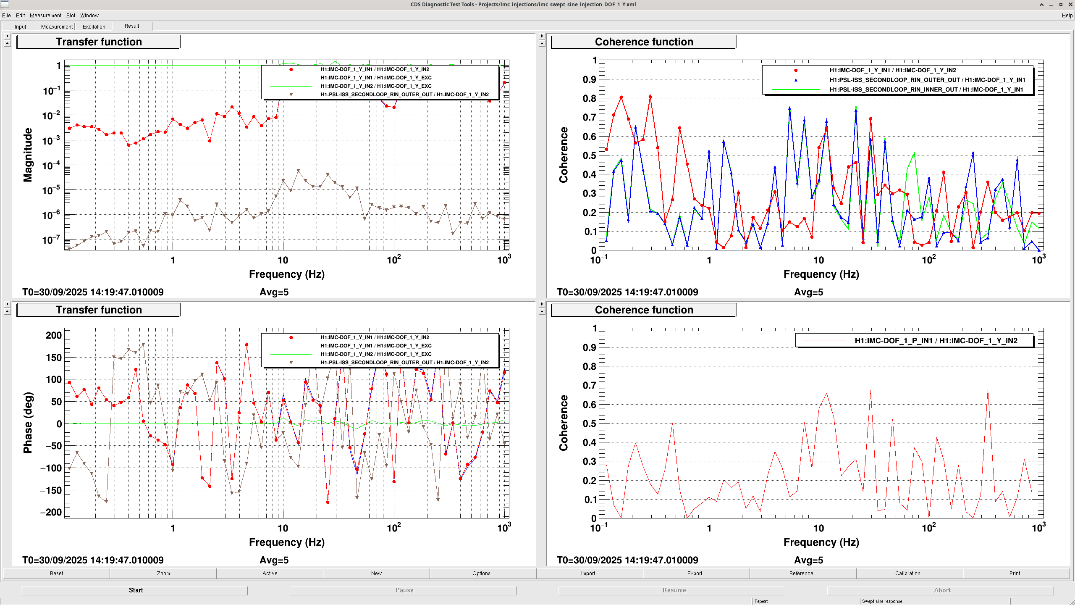The image size is (1075, 605).
Task: Click the window resize grip at bottom-right corner
Action: point(1071,602)
